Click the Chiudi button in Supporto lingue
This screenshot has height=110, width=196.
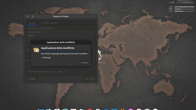(90, 79)
